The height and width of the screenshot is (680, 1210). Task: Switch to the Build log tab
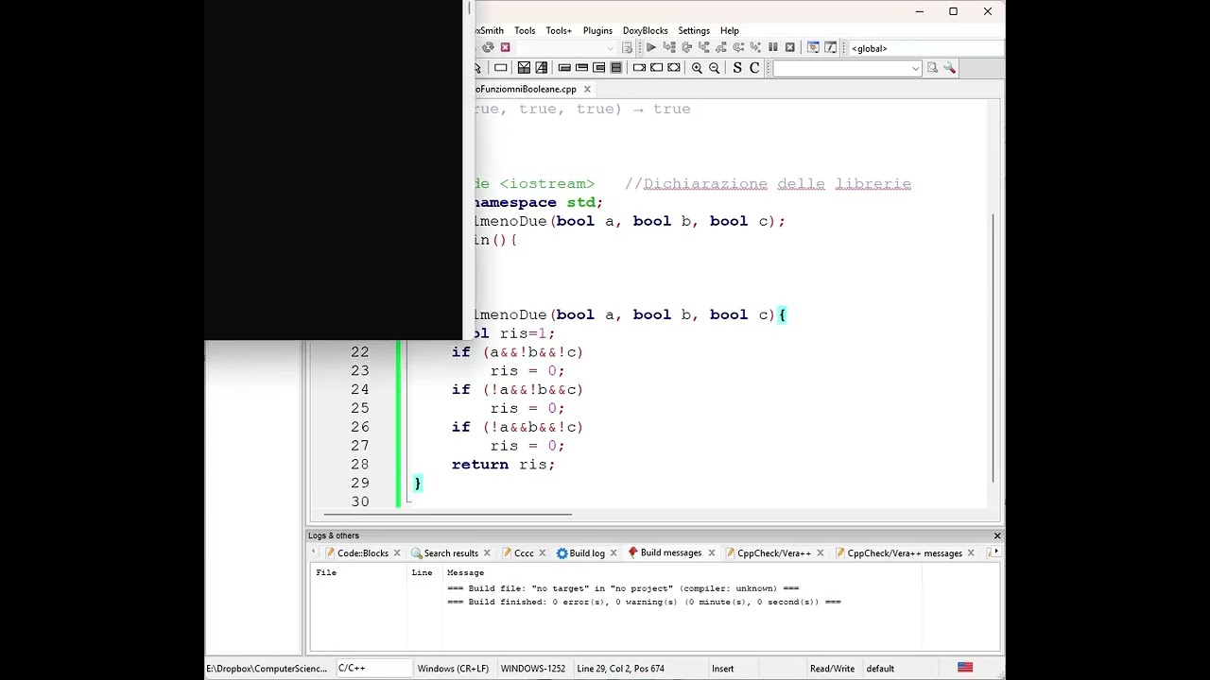click(x=587, y=553)
